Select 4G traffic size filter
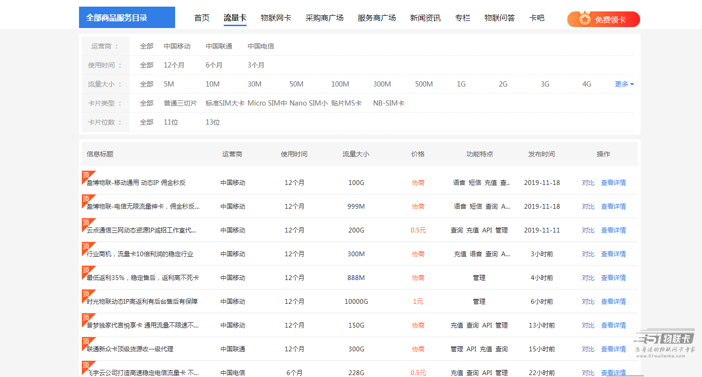This screenshot has width=702, height=377. [x=587, y=84]
